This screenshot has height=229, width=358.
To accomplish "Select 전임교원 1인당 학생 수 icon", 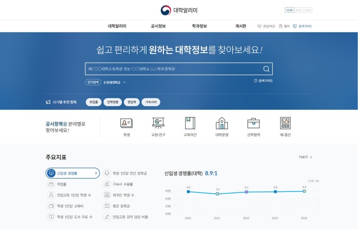I will click(51, 195).
